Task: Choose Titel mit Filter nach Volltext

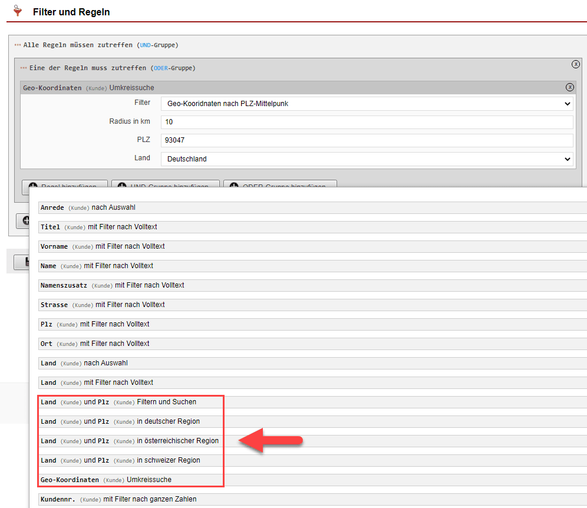Action: [99, 227]
